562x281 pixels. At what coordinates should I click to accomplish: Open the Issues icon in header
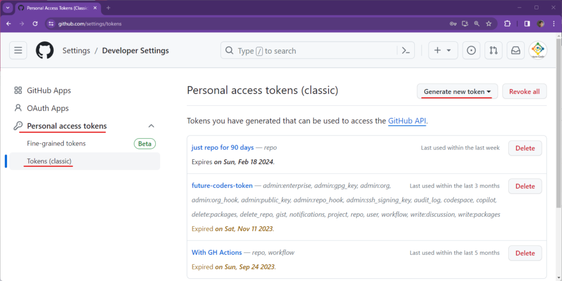[471, 50]
